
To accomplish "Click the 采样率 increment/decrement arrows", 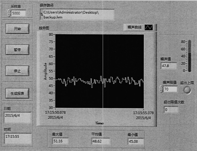I will pos(9,13).
